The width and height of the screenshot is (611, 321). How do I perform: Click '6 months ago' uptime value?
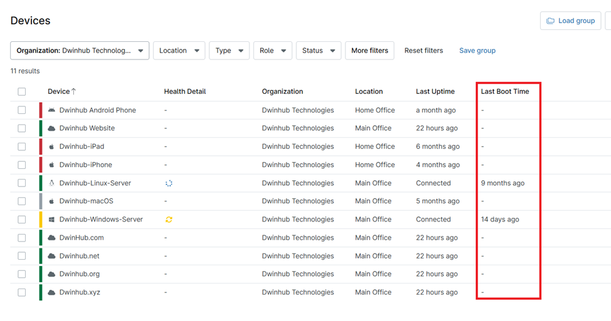coord(437,146)
